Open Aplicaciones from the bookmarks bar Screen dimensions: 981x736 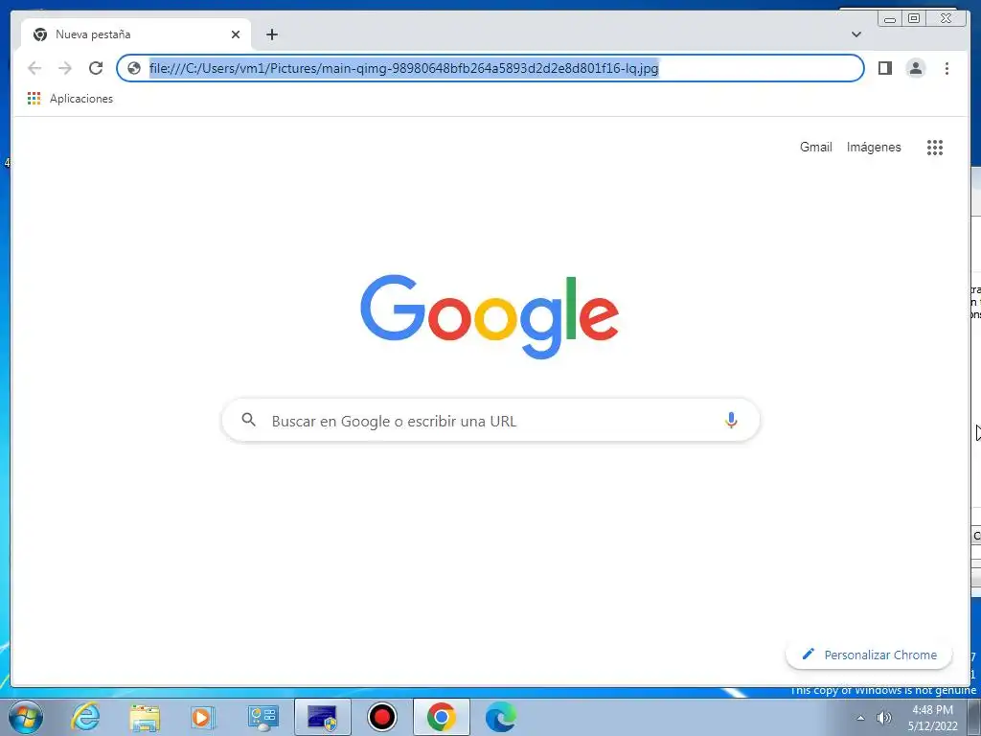click(x=70, y=99)
